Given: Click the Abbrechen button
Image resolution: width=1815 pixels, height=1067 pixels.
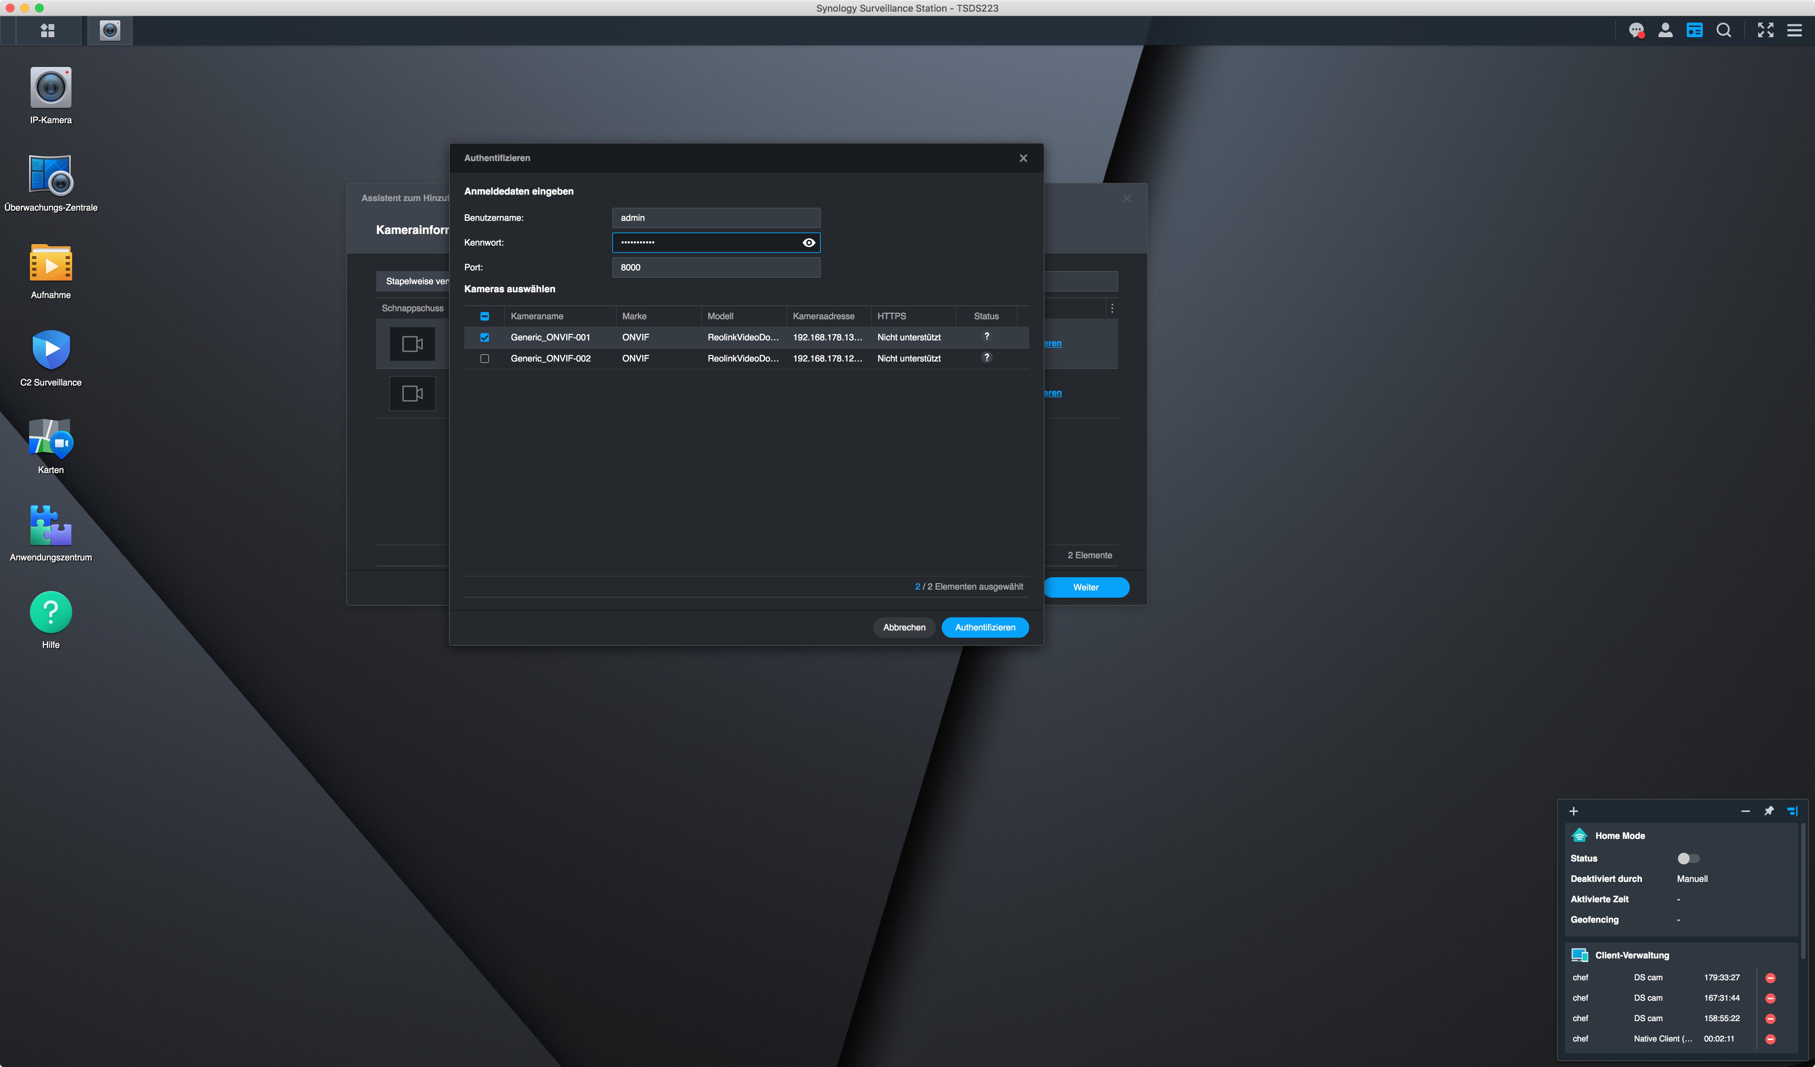Looking at the screenshot, I should pyautogui.click(x=904, y=628).
